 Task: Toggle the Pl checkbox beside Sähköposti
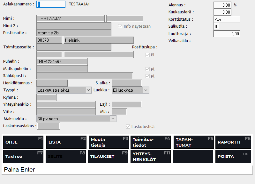click(x=147, y=76)
